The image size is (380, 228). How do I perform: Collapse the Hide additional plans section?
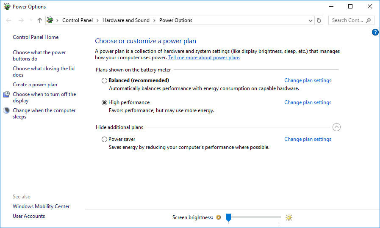(336, 127)
